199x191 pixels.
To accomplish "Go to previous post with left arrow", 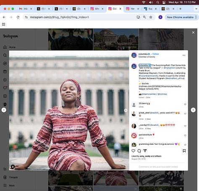I will [4, 110].
